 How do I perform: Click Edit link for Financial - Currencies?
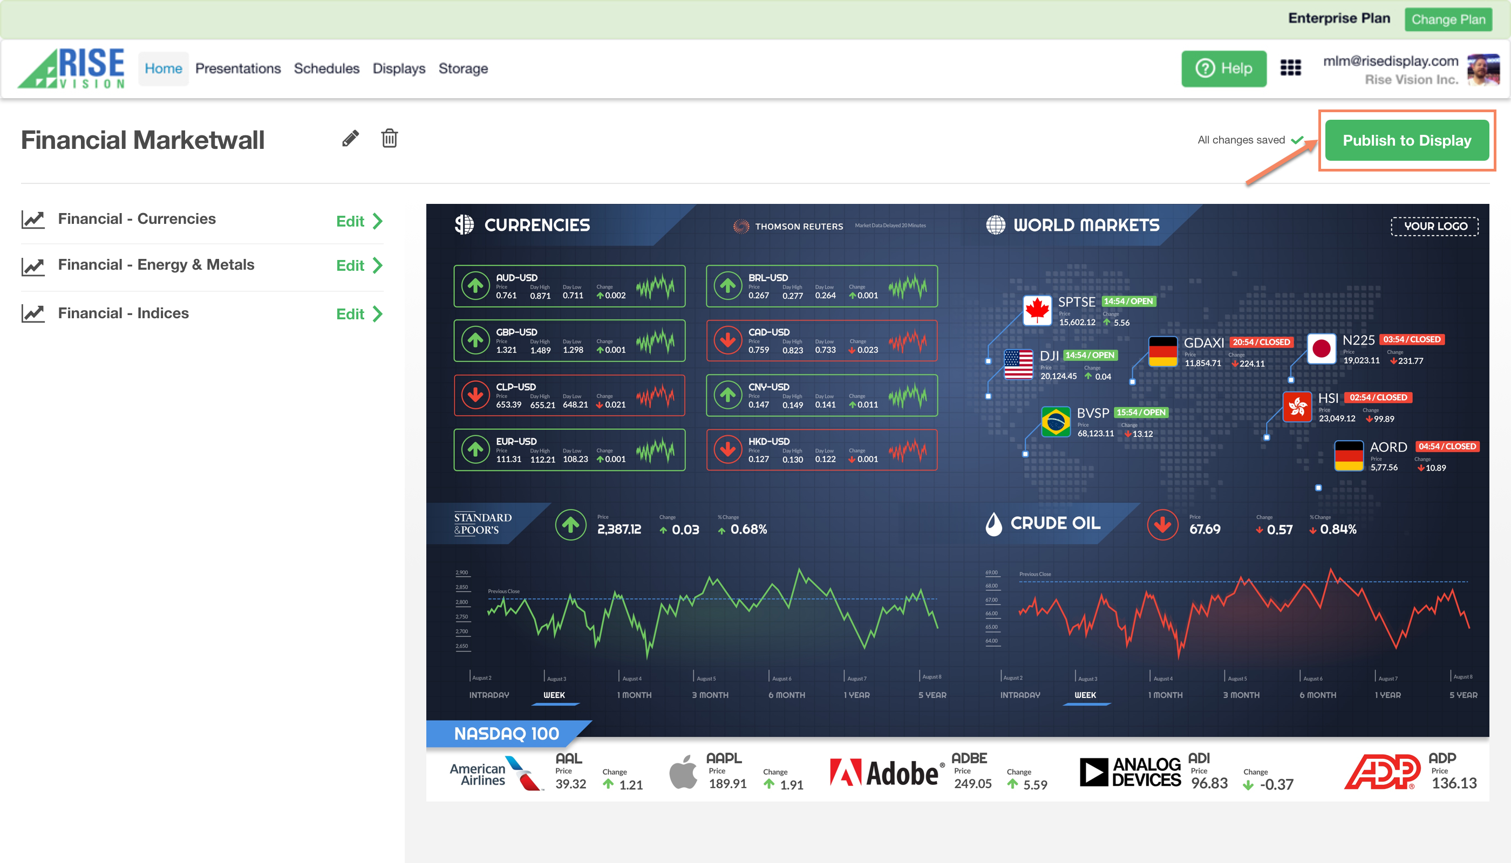(350, 221)
